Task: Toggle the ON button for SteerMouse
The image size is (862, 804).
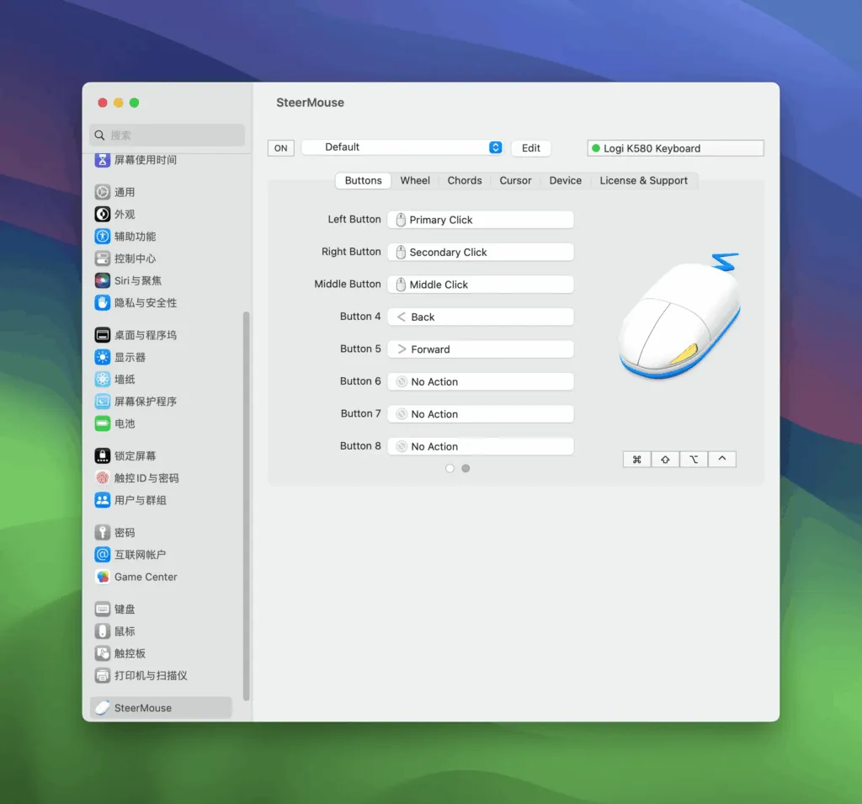Action: [x=280, y=148]
